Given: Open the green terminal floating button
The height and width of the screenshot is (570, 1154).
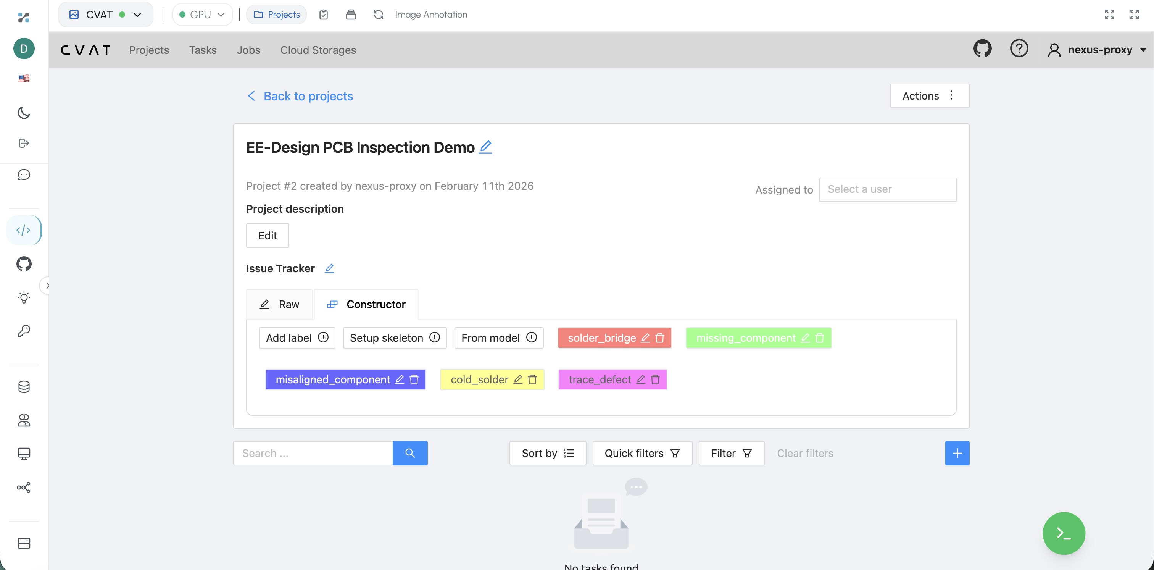Looking at the screenshot, I should [1064, 533].
